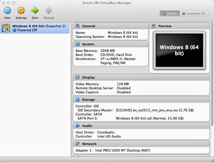214x162 pixels.
Task: Click the Windows 8 (64 bit).vdi entry
Action: (150, 118)
